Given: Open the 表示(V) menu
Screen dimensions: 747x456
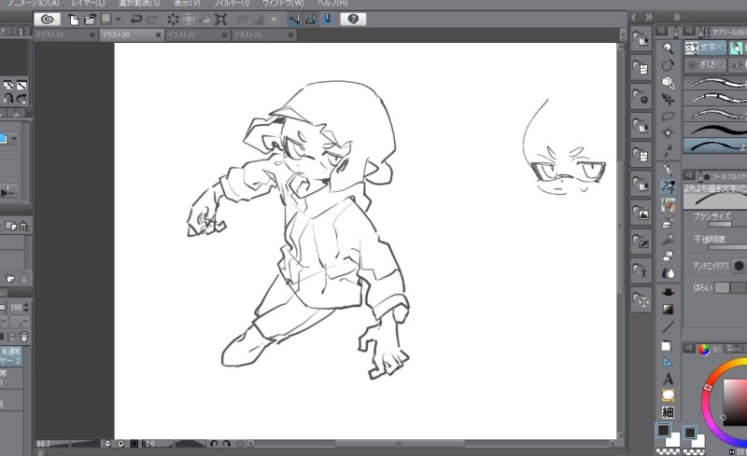Looking at the screenshot, I should 187,4.
